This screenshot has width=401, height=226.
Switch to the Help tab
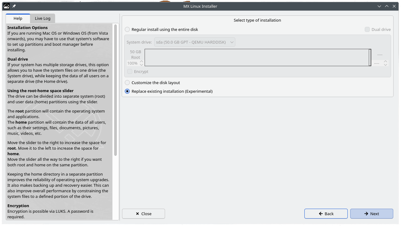tap(18, 18)
